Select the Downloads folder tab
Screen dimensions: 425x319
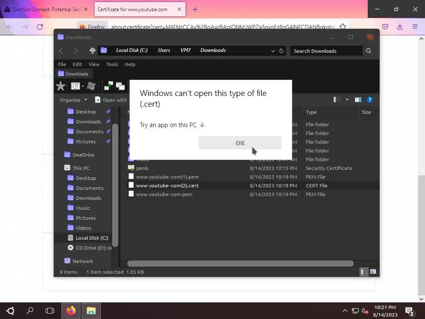point(73,74)
